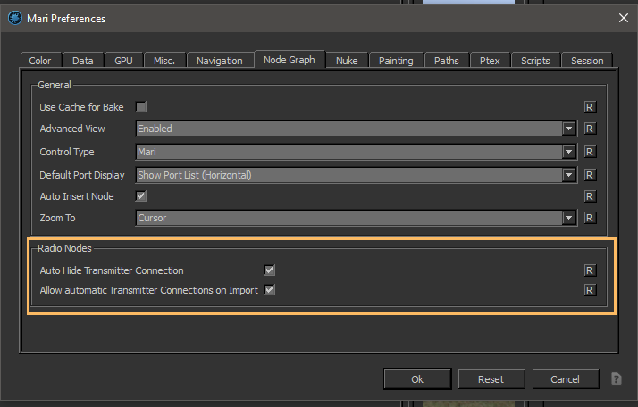The height and width of the screenshot is (407, 638).
Task: Reset the Zoom To setting
Action: pyautogui.click(x=589, y=218)
